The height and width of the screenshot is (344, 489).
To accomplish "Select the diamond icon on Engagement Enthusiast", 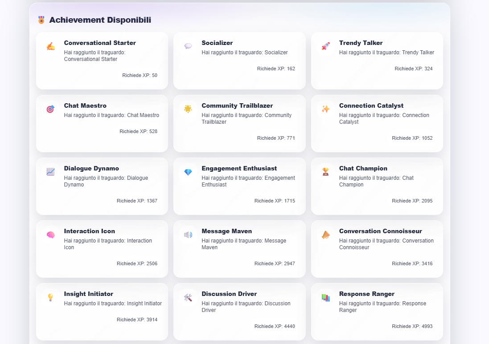I will point(188,171).
